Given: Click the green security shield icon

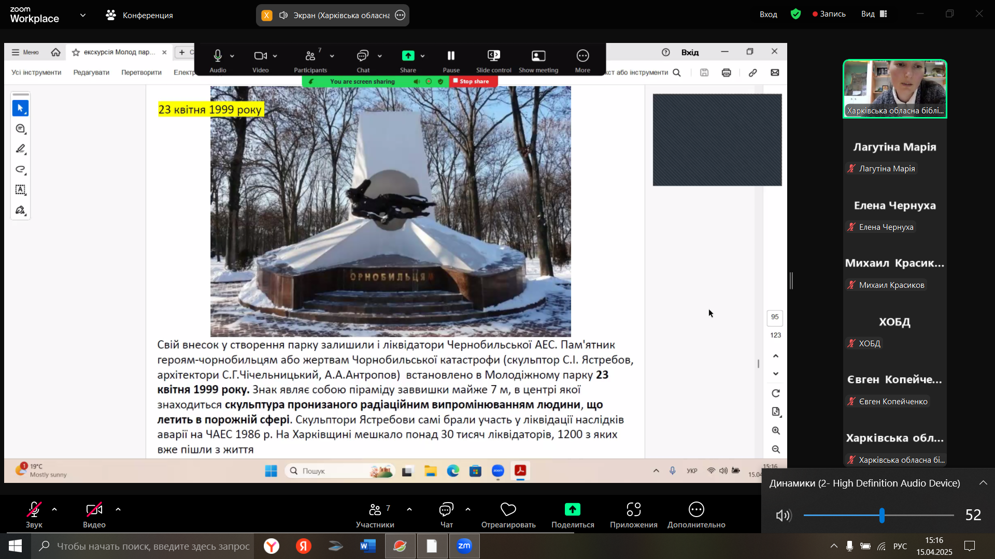Looking at the screenshot, I should [795, 14].
